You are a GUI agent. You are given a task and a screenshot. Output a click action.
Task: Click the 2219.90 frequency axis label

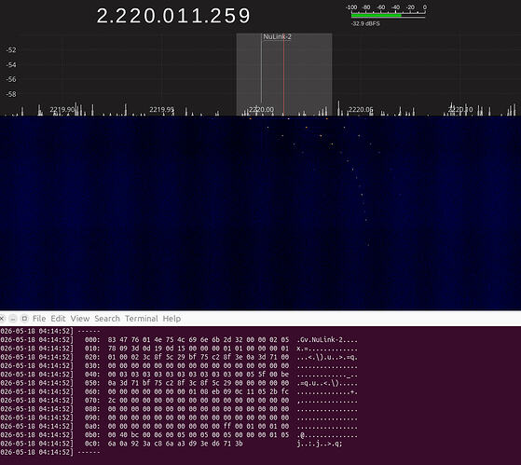pyautogui.click(x=62, y=109)
